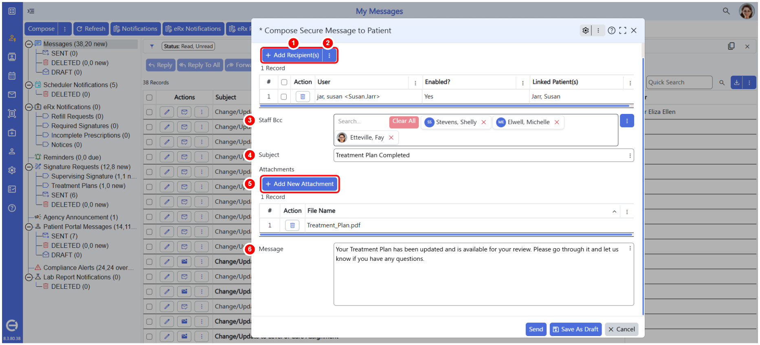Remove Elwell, Michelle from Staff Bcc
This screenshot has height=345, width=760.
[557, 122]
